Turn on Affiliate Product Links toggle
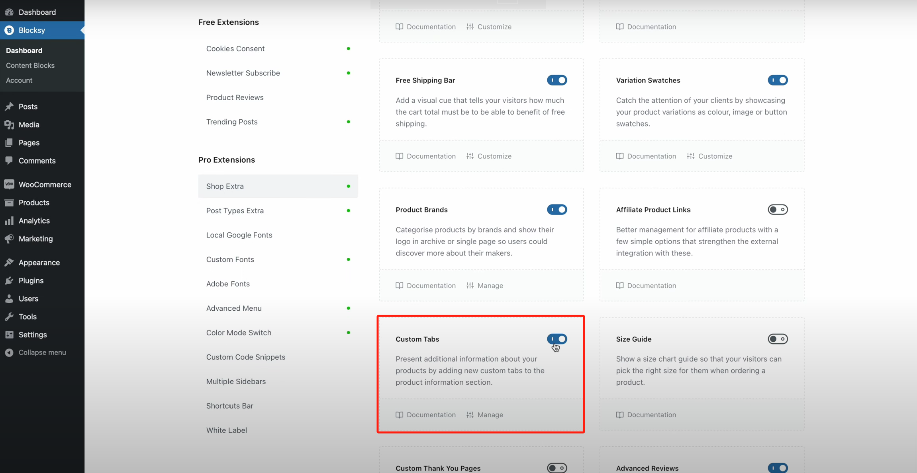917x473 pixels. (777, 210)
